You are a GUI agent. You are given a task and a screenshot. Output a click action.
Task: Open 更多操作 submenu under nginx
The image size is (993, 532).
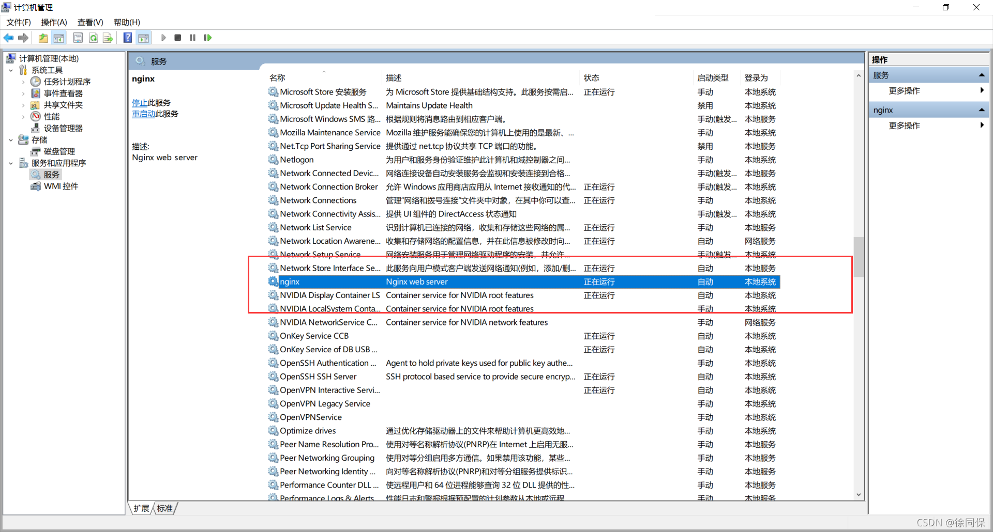(929, 126)
